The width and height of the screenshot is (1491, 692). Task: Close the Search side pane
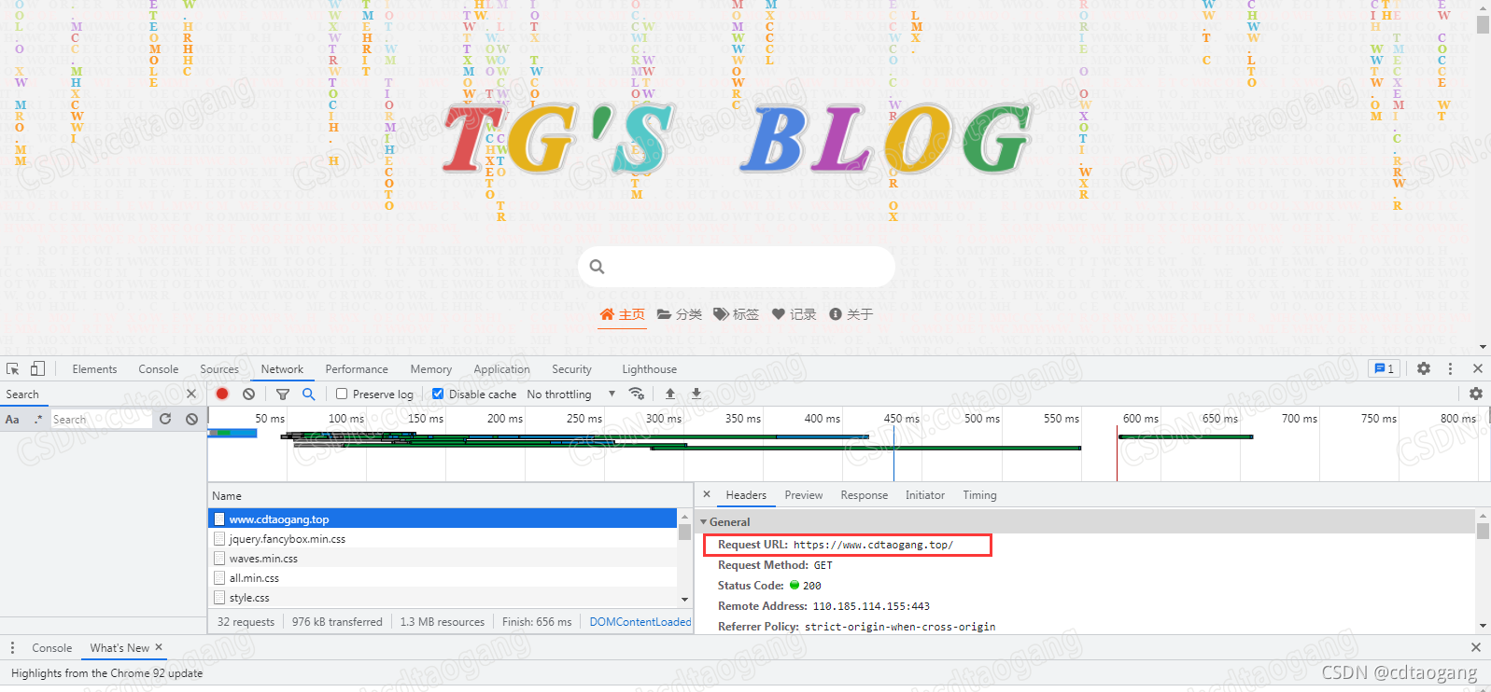[x=191, y=394]
